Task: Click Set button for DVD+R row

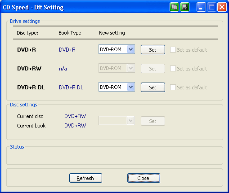Action: 153,50
